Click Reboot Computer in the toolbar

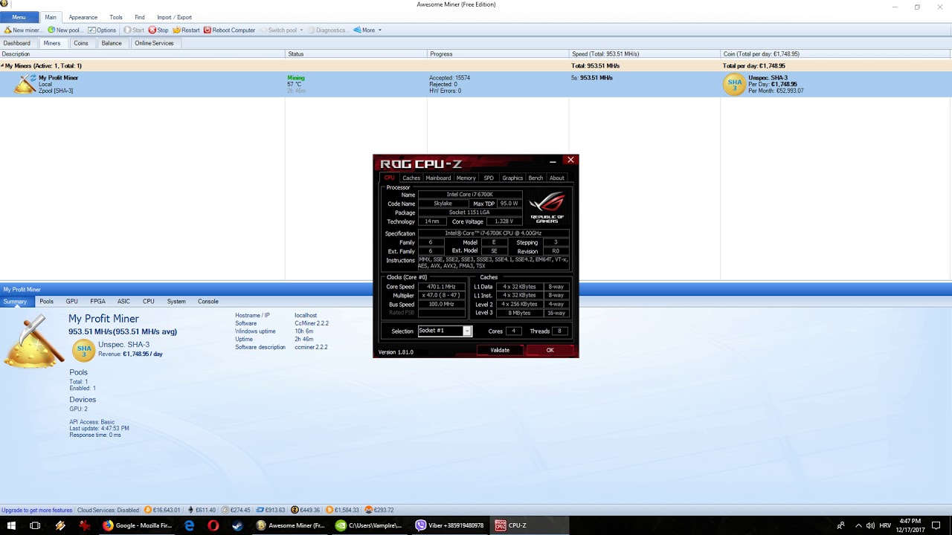pyautogui.click(x=229, y=30)
